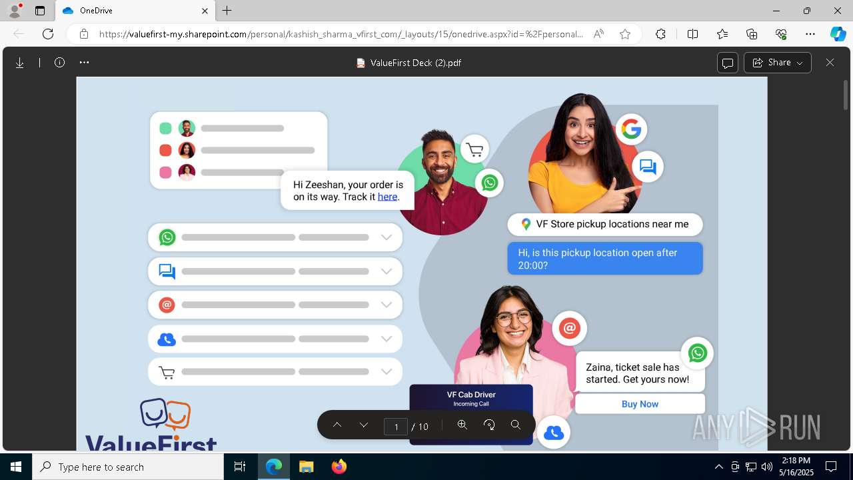Click the taskbar search box
This screenshot has height=480, width=853.
(x=128, y=467)
